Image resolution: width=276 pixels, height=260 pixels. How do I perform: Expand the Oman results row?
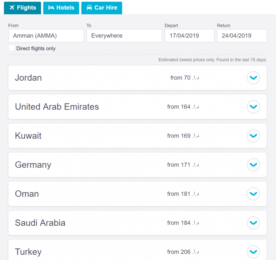tap(253, 194)
